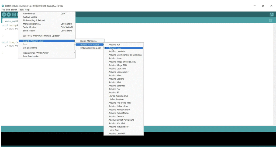Pick Arduino Mega or Mega 2560 board
Screen dimensions: 276x147
(122, 62)
